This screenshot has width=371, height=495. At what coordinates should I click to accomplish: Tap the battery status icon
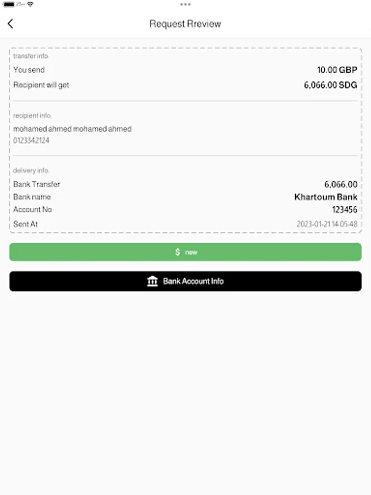pyautogui.click(x=8, y=4)
